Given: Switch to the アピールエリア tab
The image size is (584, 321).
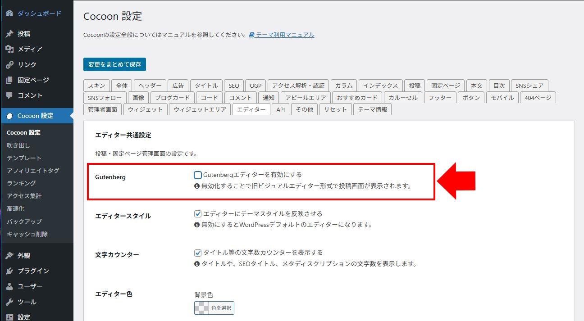Looking at the screenshot, I should [306, 98].
